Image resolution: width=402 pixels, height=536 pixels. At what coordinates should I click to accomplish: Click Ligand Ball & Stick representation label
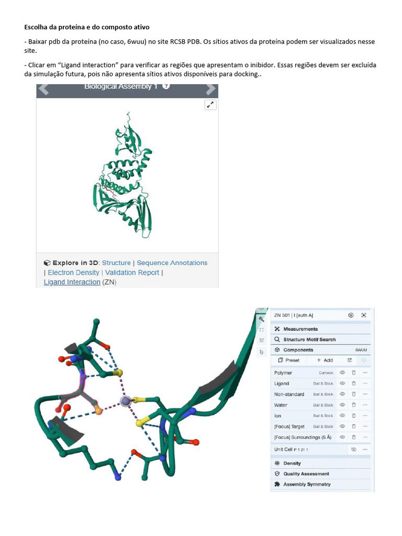click(323, 384)
